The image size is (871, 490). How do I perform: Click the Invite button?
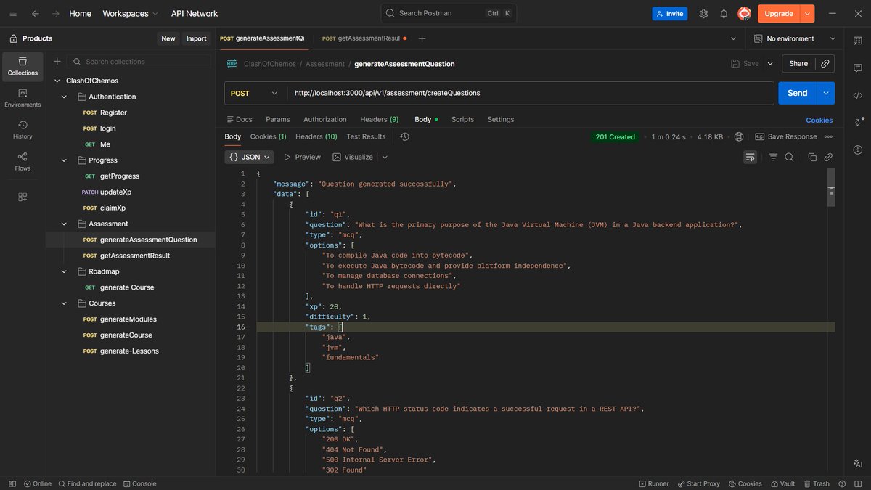pyautogui.click(x=669, y=13)
